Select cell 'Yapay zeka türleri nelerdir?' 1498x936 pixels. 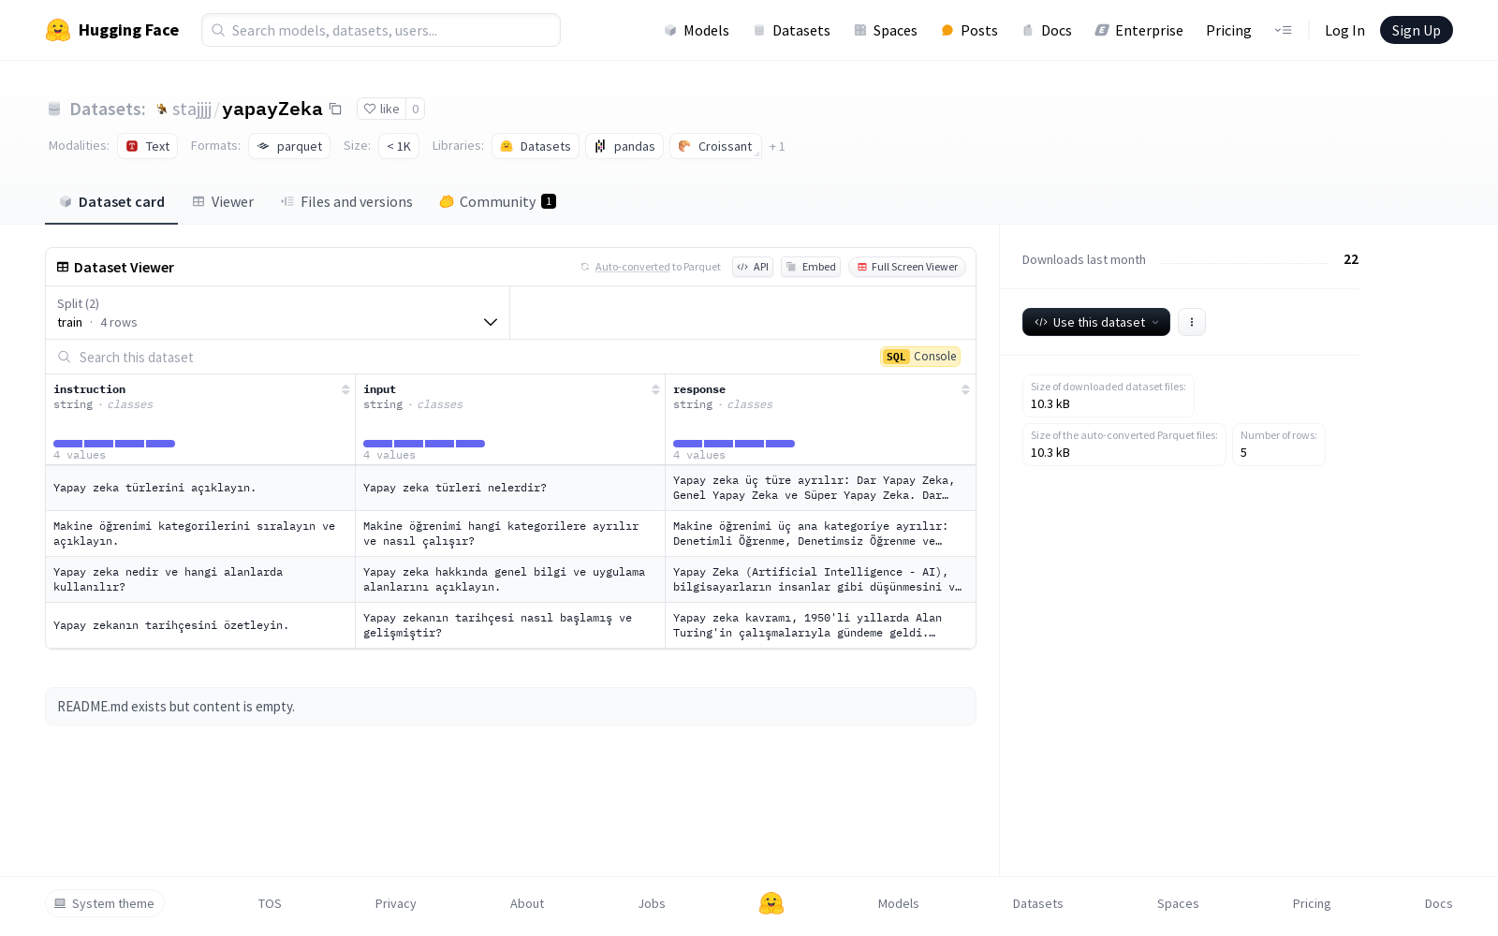pyautogui.click(x=510, y=488)
